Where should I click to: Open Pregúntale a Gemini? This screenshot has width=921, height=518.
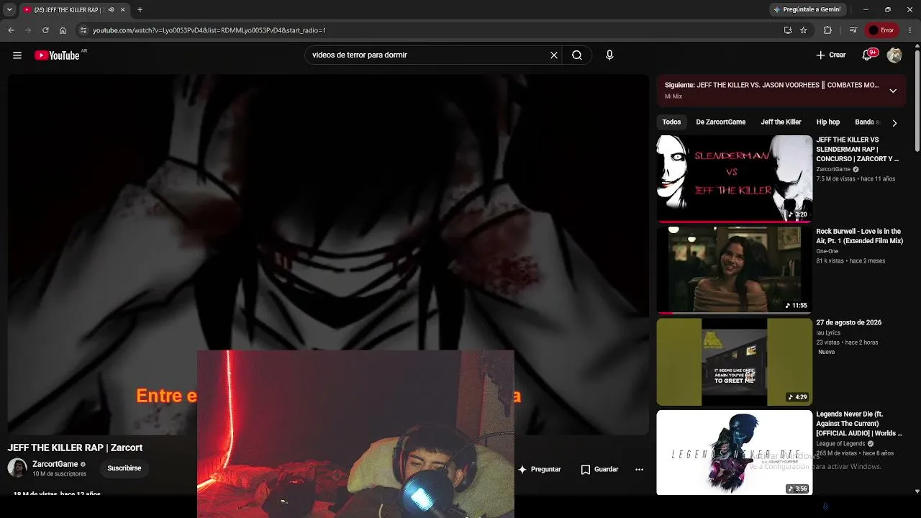point(807,10)
